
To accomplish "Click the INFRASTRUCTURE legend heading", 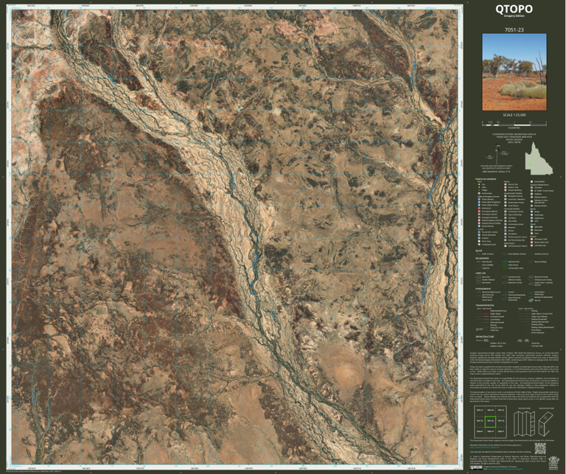I will pos(485,336).
